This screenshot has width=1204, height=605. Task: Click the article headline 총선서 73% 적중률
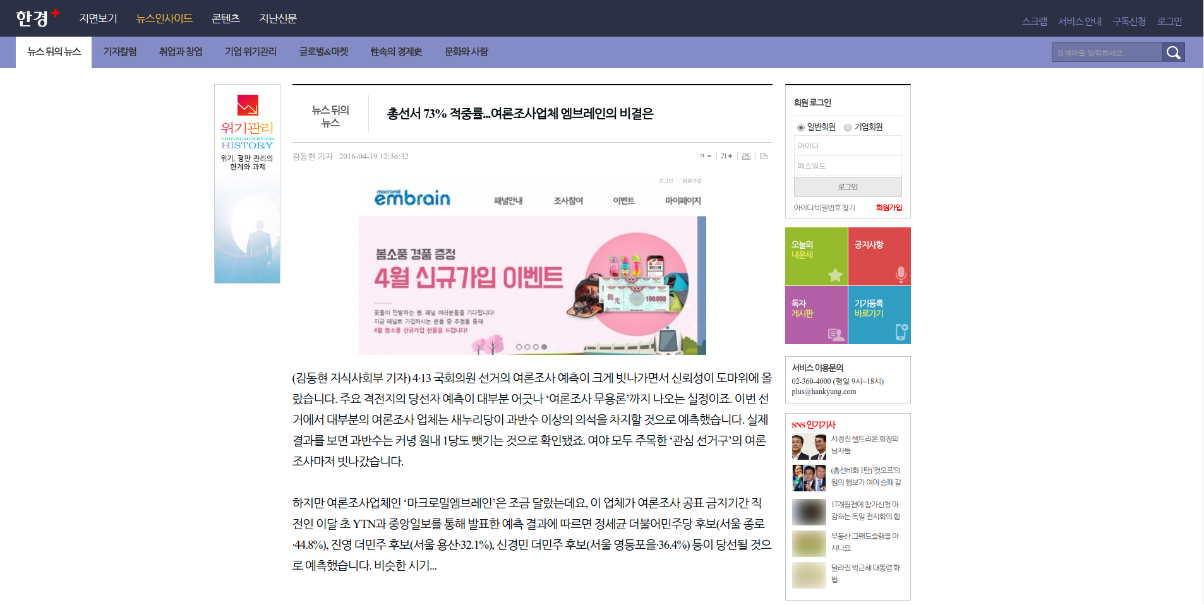[520, 114]
